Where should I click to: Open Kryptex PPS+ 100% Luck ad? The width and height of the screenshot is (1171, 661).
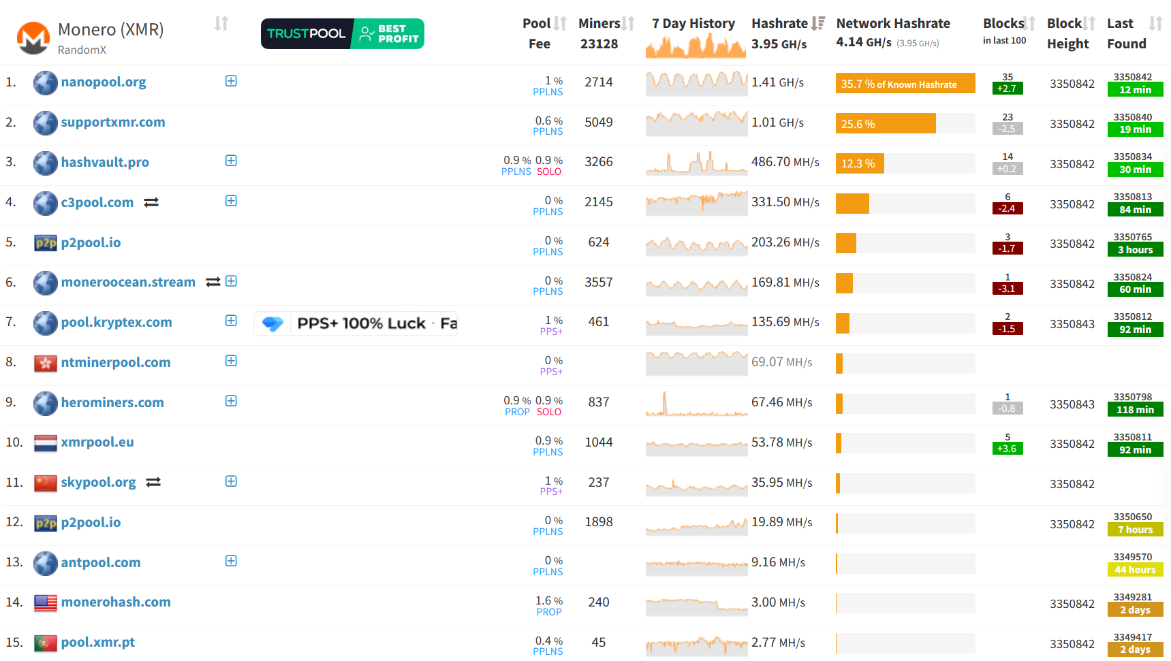[x=356, y=324]
